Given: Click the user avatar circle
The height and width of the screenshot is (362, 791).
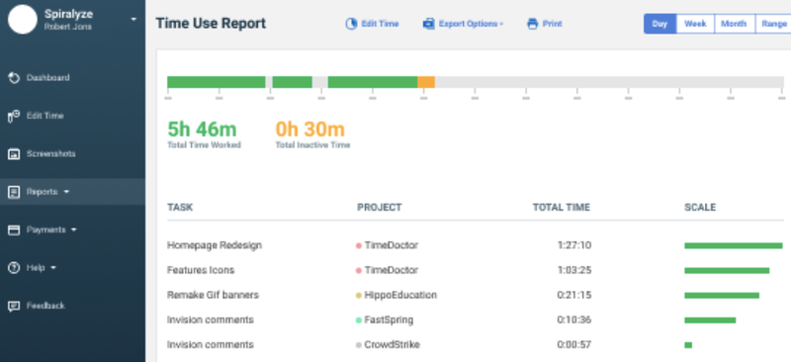Looking at the screenshot, I should click(23, 20).
